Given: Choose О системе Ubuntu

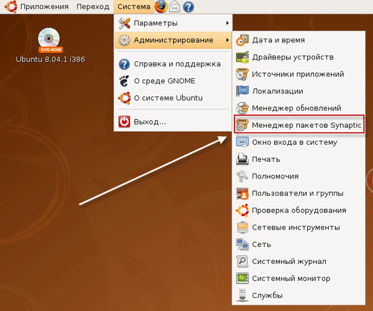Looking at the screenshot, I should click(x=168, y=98).
